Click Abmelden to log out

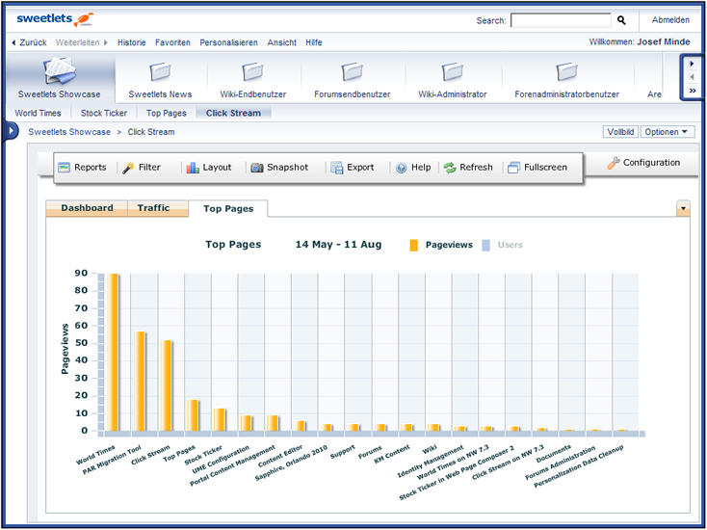point(670,20)
